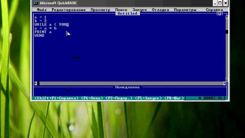Click the WEND line
This screenshot has width=245, height=138.
coord(39,36)
